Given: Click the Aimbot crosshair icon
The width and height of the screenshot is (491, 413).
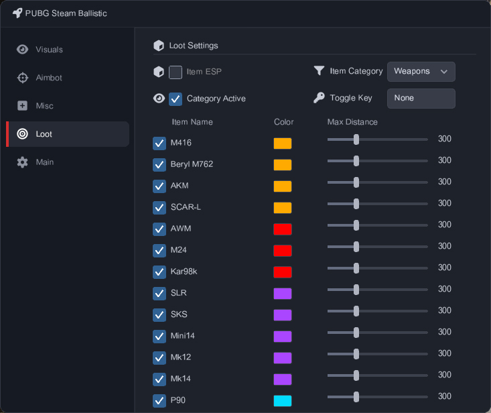Looking at the screenshot, I should click(x=22, y=78).
